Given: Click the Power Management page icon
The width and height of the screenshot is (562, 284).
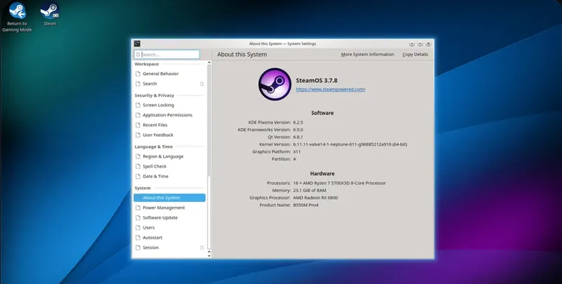Looking at the screenshot, I should (138, 208).
